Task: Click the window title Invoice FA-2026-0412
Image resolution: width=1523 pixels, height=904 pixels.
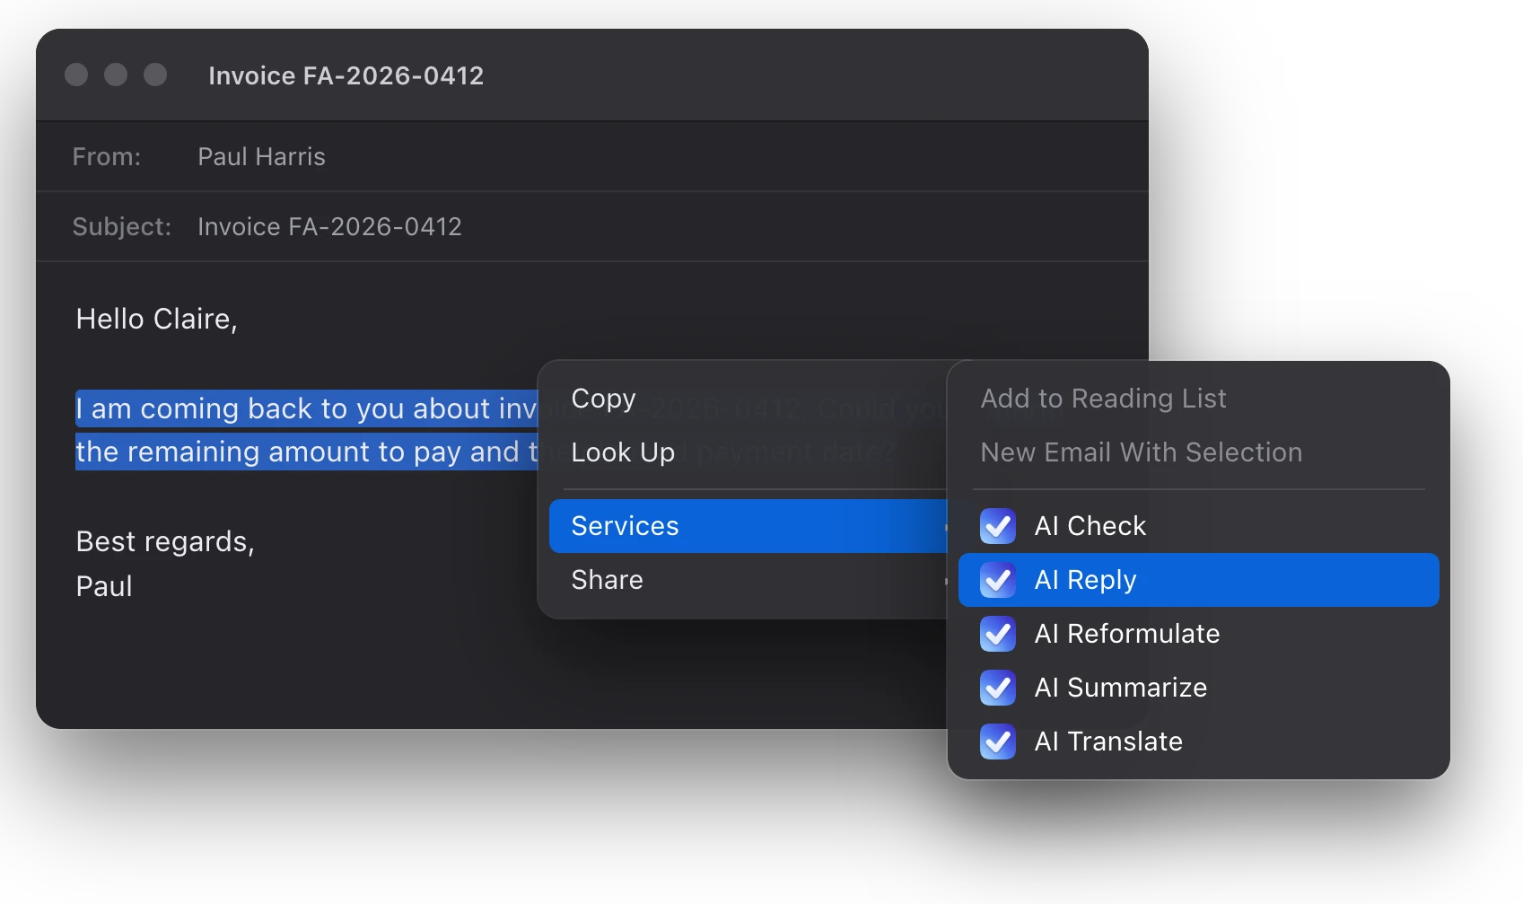Action: coord(346,75)
